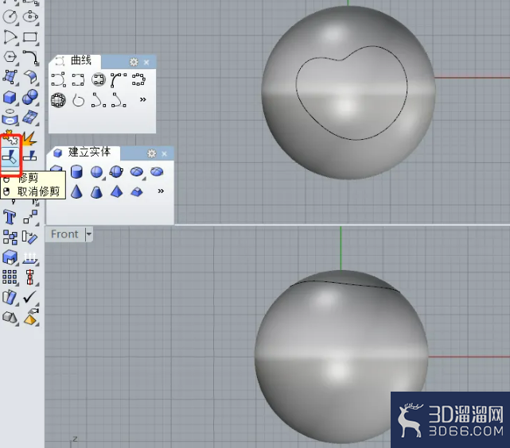Pick the Sphere icon in 建立实体 panel

coord(96,172)
